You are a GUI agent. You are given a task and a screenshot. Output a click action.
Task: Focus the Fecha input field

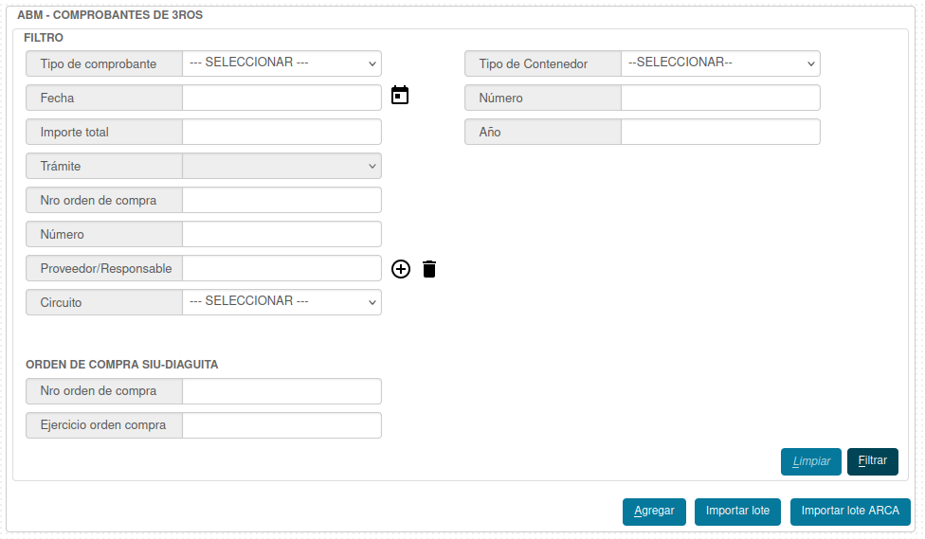(x=281, y=98)
